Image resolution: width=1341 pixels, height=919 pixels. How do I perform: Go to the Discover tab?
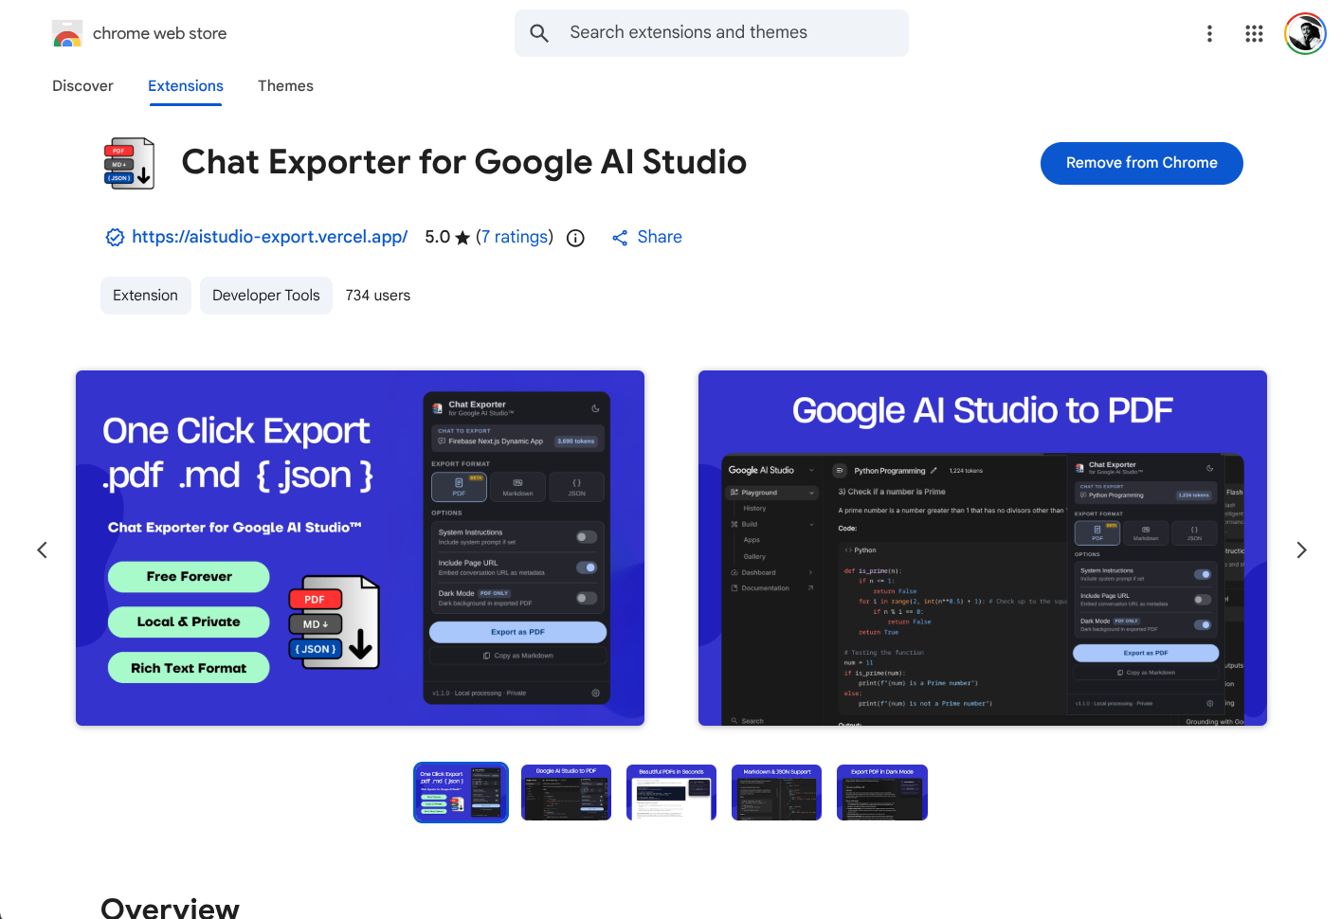click(82, 86)
